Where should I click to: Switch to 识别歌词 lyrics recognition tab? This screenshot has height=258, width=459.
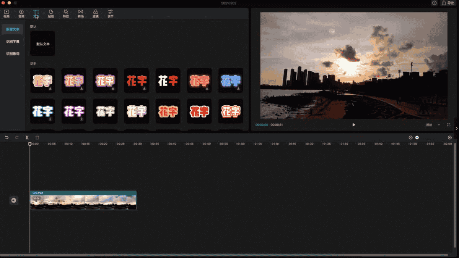(x=13, y=54)
